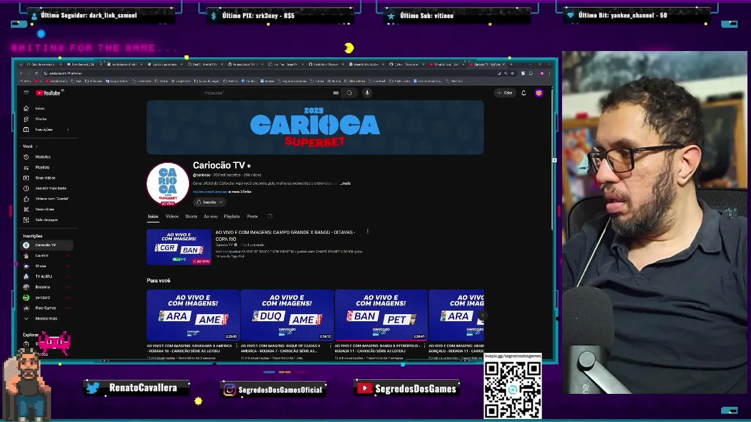Click the Cariocão TV channel avatar
This screenshot has height=422, width=751.
point(168,183)
